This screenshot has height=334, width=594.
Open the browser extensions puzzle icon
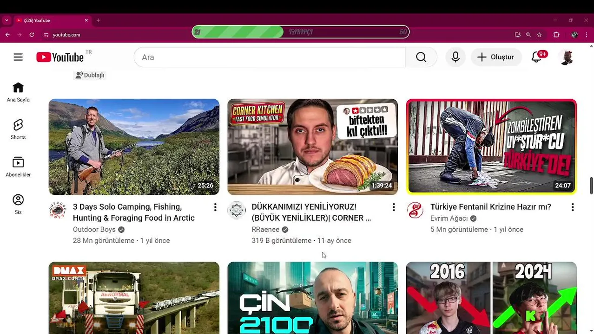556,35
